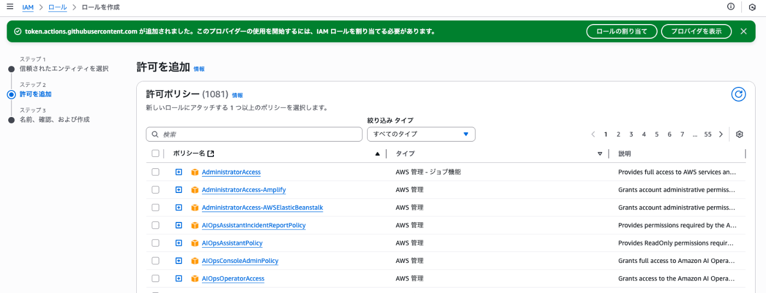Go to step 3 名前、確認、および作成
The height and width of the screenshot is (293, 766).
click(x=55, y=120)
